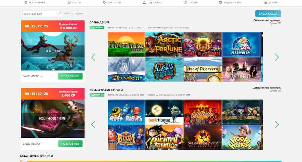
Task: Open Подробнее for Космические Пираты tournament
Action: [x=70, y=144]
